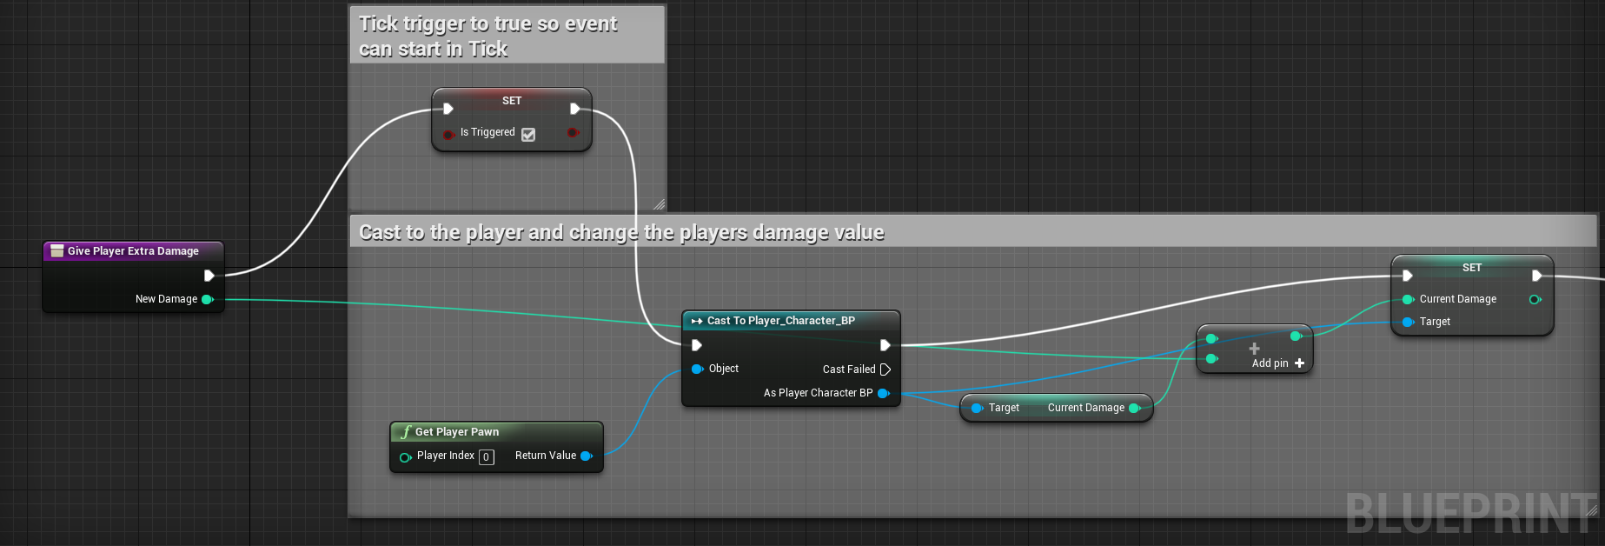Click the Get Player Pawn function icon
1605x546 pixels.
[x=405, y=432]
